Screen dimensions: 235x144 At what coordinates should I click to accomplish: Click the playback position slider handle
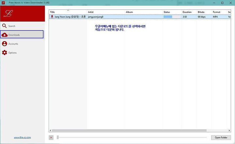[58, 137]
